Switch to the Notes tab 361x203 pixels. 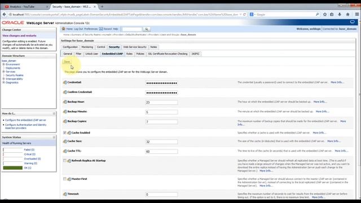pos(153,47)
